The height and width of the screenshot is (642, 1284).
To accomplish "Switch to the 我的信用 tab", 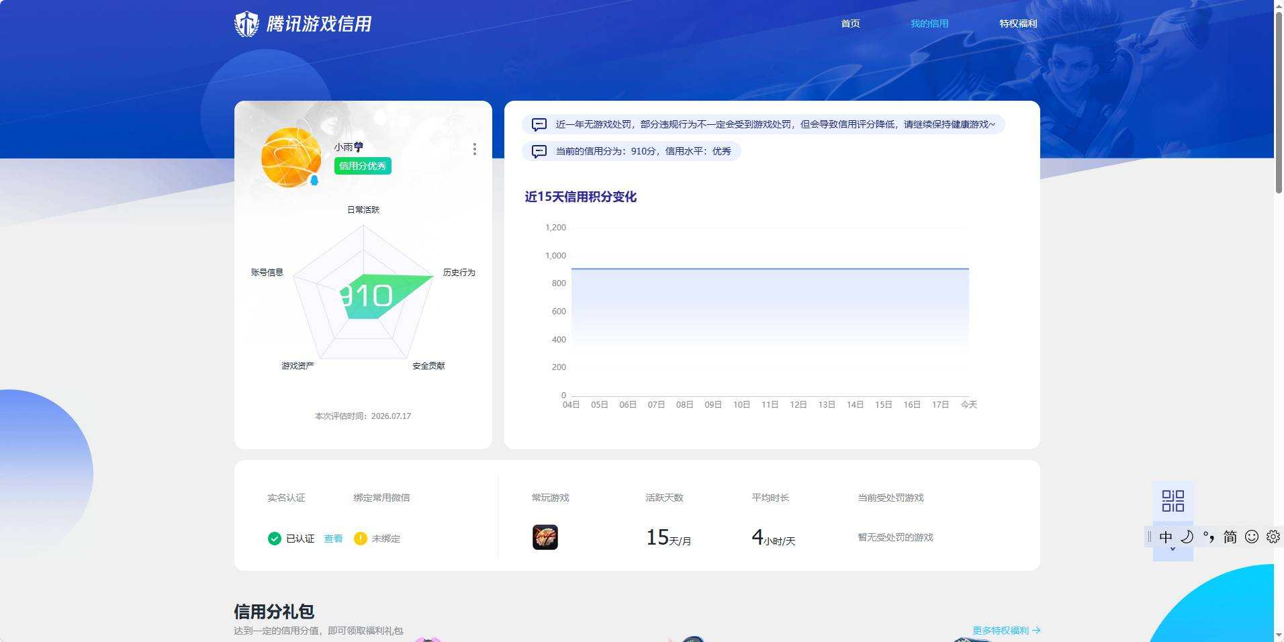I will pos(929,24).
